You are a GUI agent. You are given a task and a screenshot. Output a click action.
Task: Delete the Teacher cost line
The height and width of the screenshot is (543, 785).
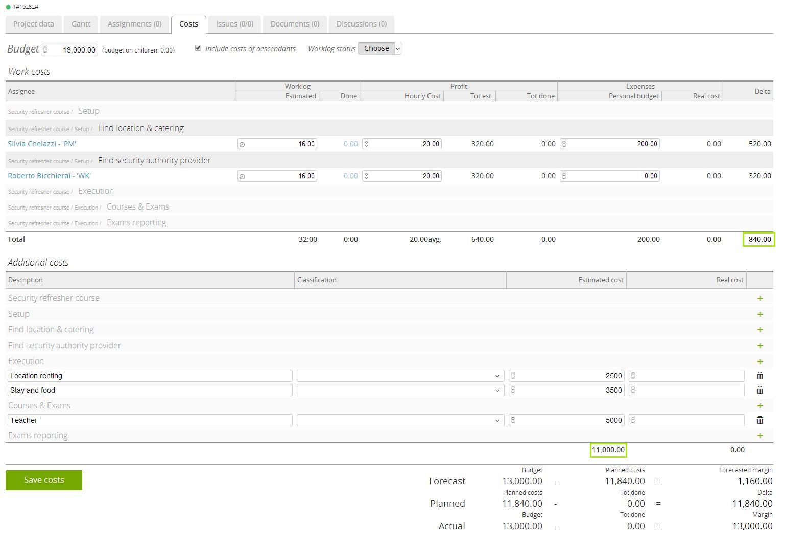(760, 420)
